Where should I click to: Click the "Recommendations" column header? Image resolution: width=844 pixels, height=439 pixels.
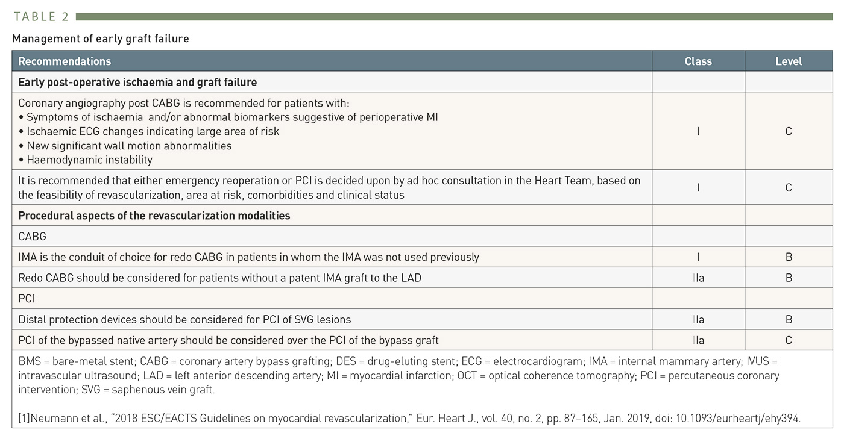click(x=65, y=61)
